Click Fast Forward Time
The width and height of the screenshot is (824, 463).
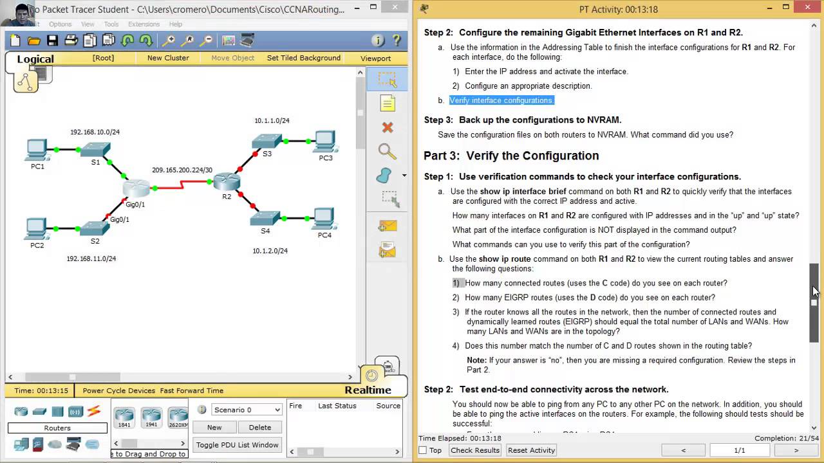(x=192, y=390)
